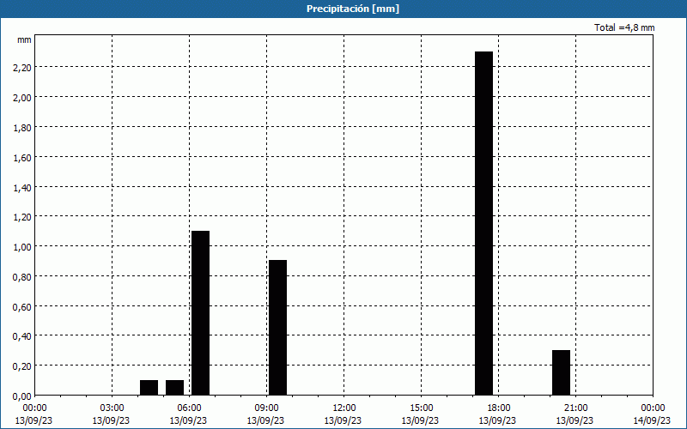The height and width of the screenshot is (429, 687).
Task: Click the 1,10 mm bar after 06:00
Action: [201, 313]
